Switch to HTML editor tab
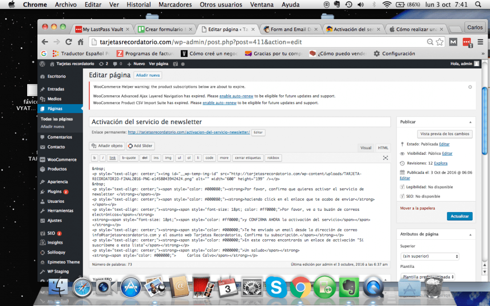 (383, 148)
